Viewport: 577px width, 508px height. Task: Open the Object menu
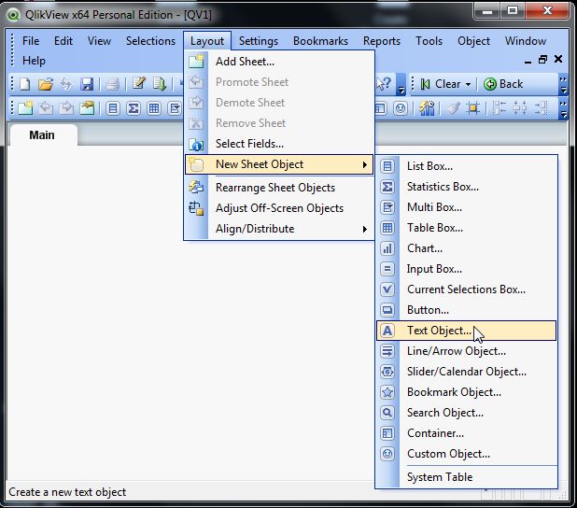point(473,41)
